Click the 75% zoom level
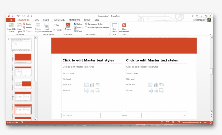This screenshot has width=222, height=135. tap(205, 123)
